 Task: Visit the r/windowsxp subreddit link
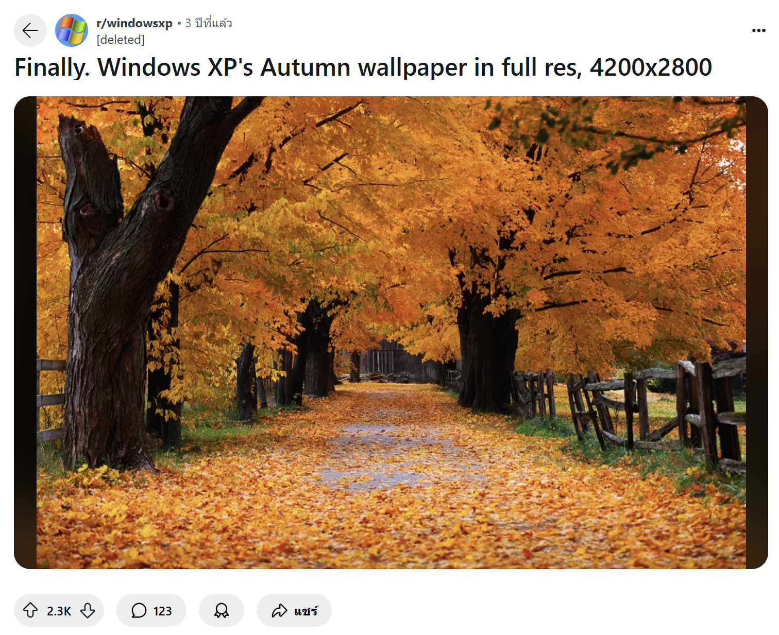coord(134,23)
